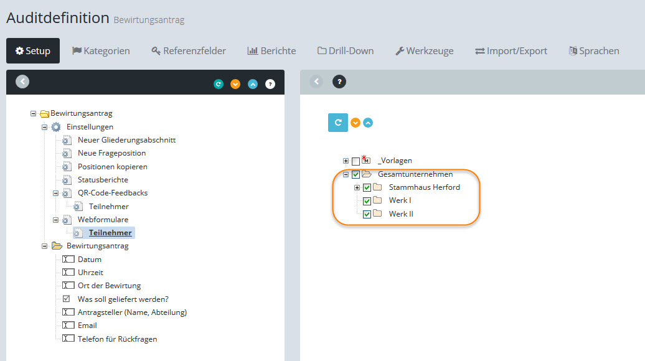Click the orange expand-all icon in left panel header
The image size is (645, 361).
[235, 84]
